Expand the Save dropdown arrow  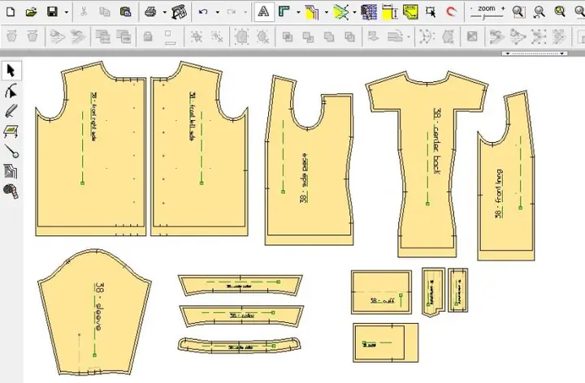point(67,12)
